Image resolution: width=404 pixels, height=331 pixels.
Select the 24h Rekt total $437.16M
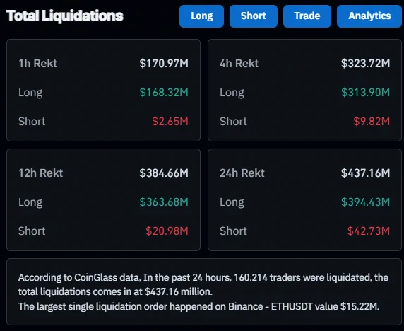point(365,173)
